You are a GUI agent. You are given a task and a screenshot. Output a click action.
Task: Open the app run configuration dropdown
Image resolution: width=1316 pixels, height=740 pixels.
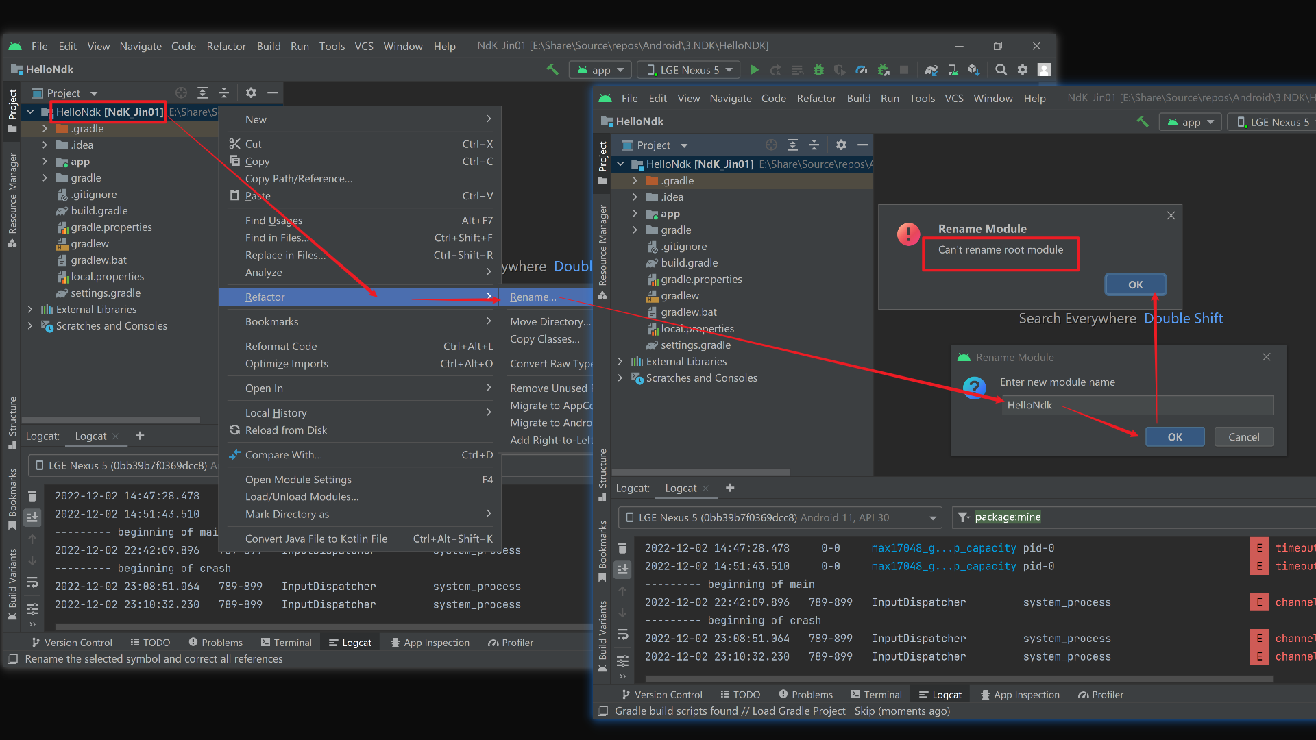601,70
